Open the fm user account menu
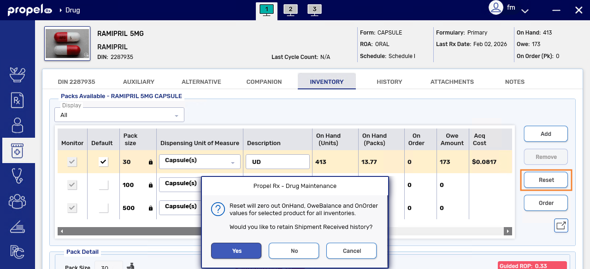590x269 pixels. pos(508,8)
